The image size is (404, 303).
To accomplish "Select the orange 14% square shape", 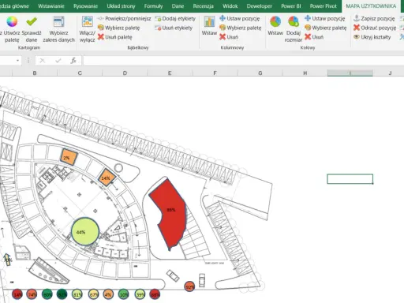I will tap(107, 178).
